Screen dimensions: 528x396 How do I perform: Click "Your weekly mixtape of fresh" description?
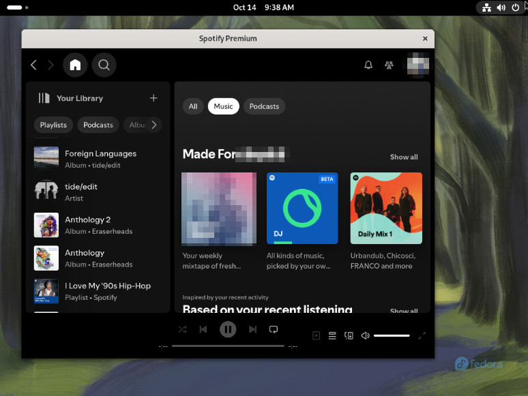tap(211, 261)
